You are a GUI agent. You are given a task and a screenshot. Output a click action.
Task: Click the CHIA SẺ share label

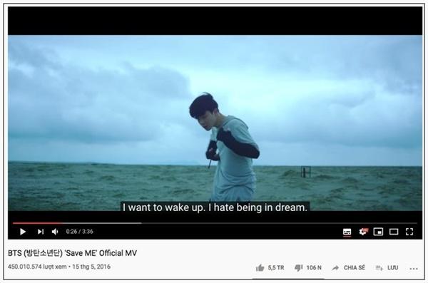355,268
